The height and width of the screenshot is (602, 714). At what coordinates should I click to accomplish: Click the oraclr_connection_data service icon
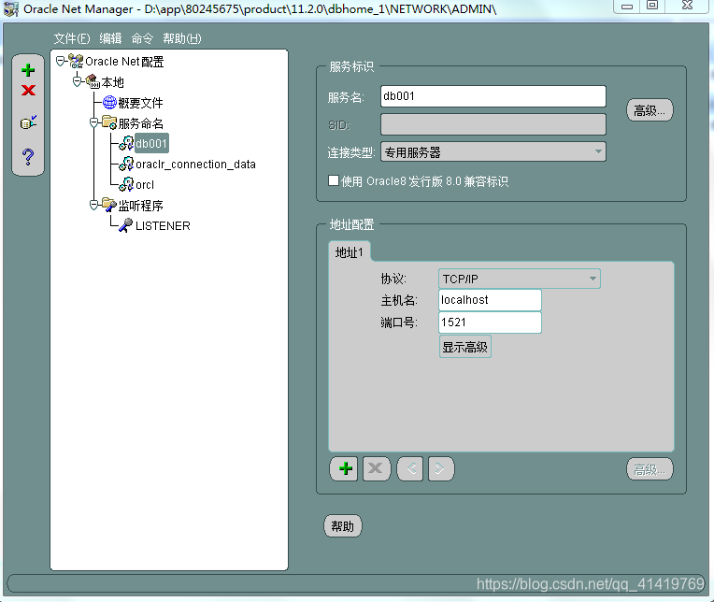pyautogui.click(x=126, y=164)
